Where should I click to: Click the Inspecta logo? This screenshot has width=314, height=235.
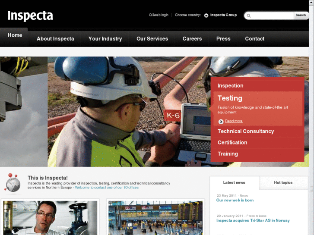30,16
